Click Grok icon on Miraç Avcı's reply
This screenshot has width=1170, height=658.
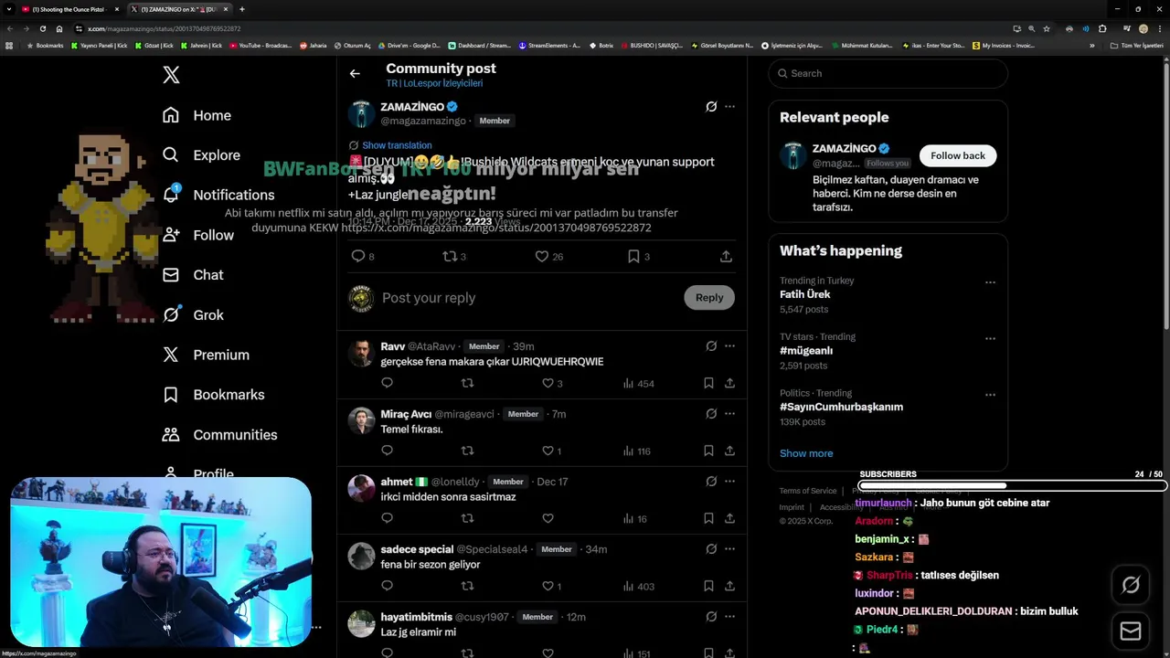[711, 414]
